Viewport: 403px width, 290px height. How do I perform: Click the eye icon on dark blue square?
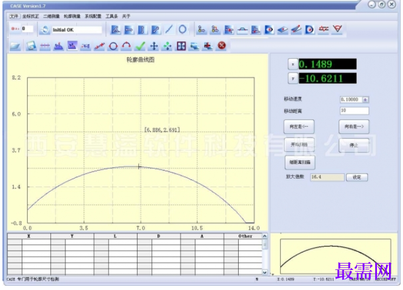pyautogui.click(x=269, y=30)
